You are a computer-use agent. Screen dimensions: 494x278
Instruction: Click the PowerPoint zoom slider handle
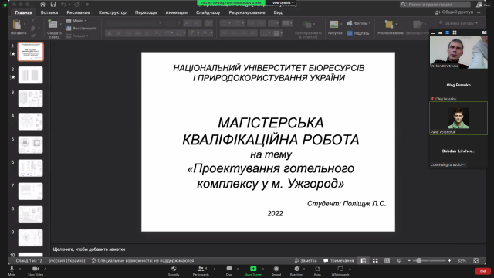pos(419,261)
